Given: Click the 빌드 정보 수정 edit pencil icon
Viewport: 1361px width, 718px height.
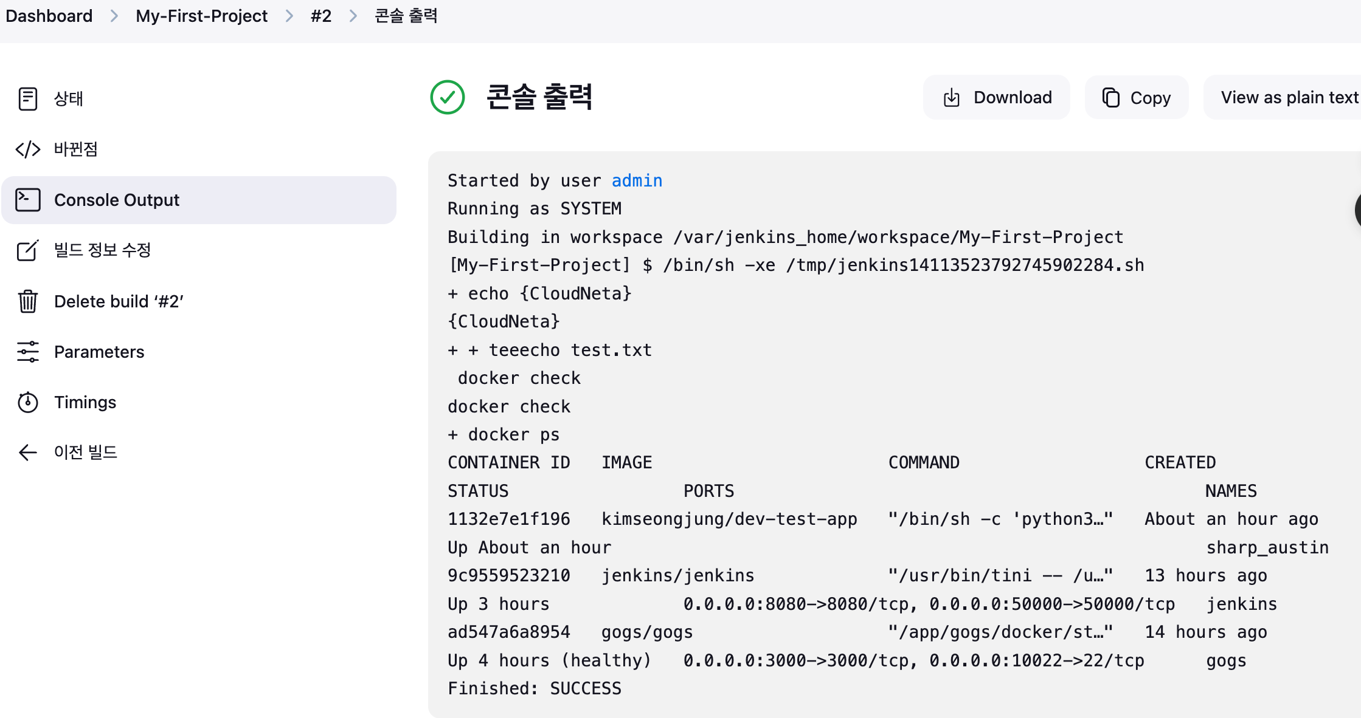Looking at the screenshot, I should coord(28,250).
